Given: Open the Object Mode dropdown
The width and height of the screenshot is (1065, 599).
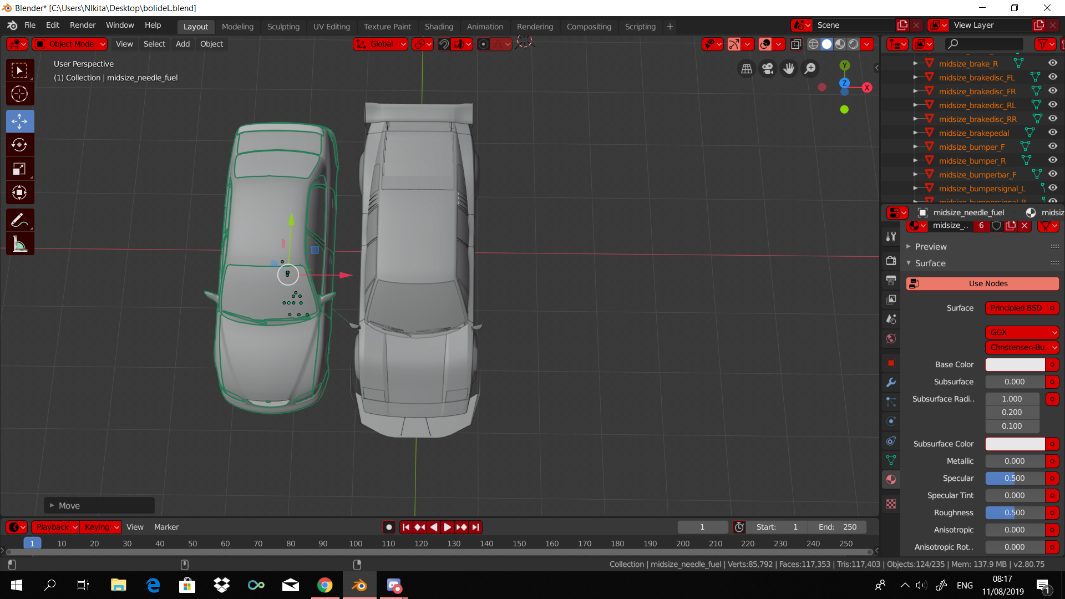Looking at the screenshot, I should coord(70,44).
